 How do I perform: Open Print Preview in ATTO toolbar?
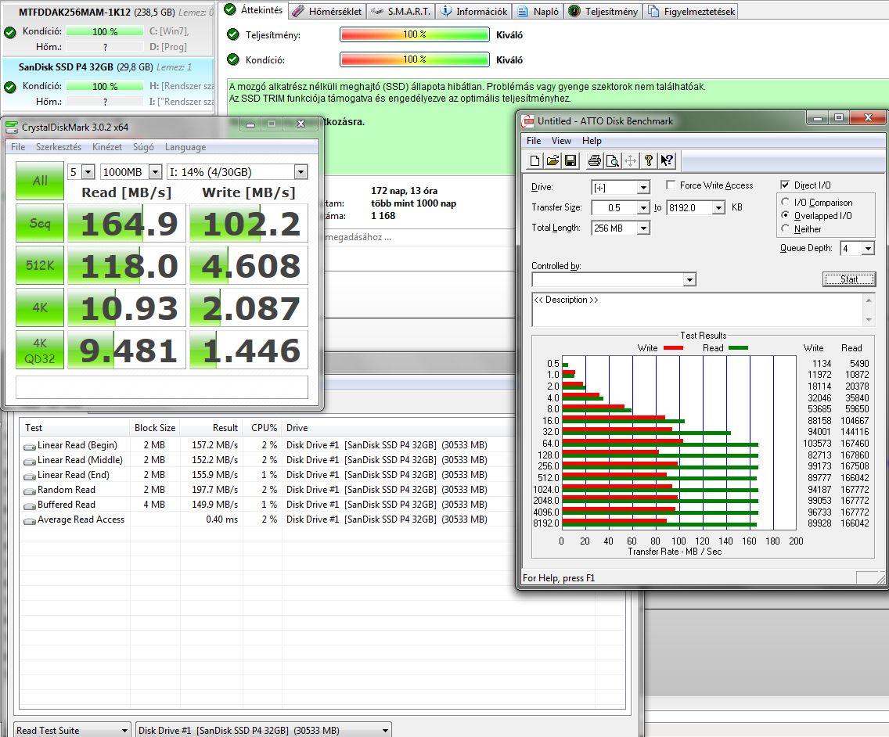612,161
